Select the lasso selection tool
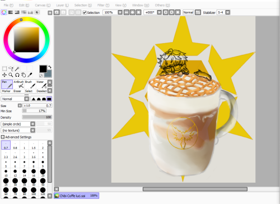Image resolution: width=280 pixels, height=204 pixels. [x=11, y=68]
